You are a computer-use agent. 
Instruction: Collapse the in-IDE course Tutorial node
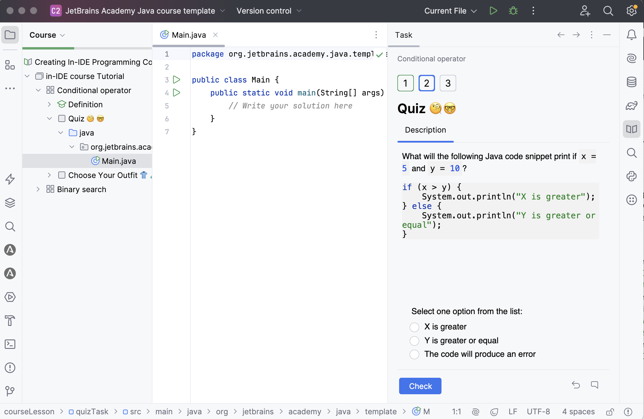point(27,76)
